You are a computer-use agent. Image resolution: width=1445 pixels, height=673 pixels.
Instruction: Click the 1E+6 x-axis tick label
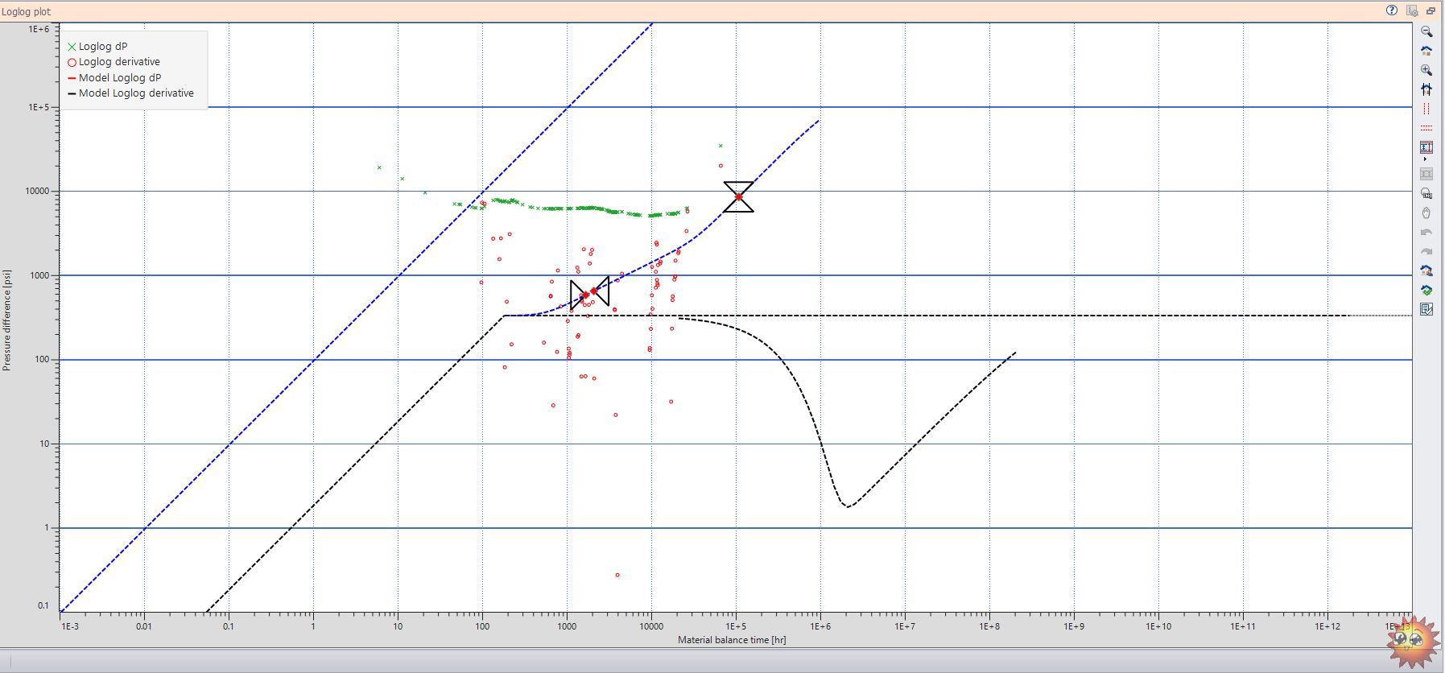click(x=820, y=626)
